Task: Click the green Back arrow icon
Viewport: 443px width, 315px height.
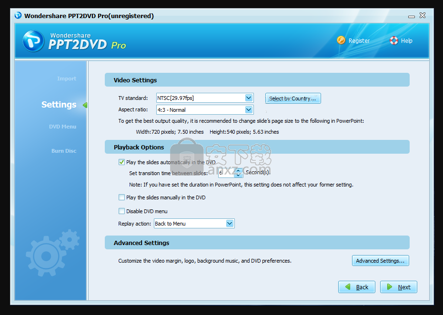Action: click(x=348, y=287)
